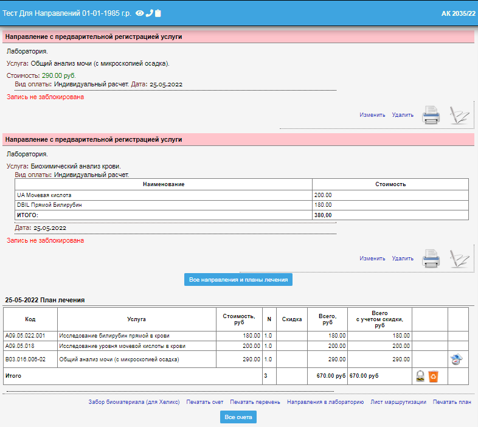Sign the urine analysis referral with pen icon
478x427 pixels.
(459, 115)
